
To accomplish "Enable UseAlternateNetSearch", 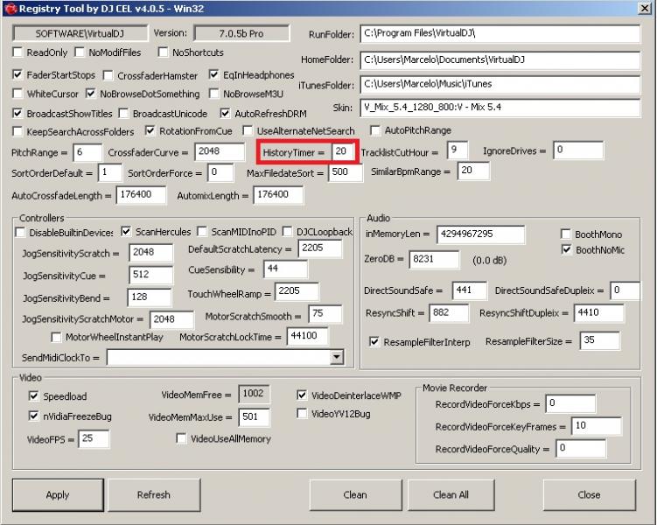I will [x=248, y=130].
